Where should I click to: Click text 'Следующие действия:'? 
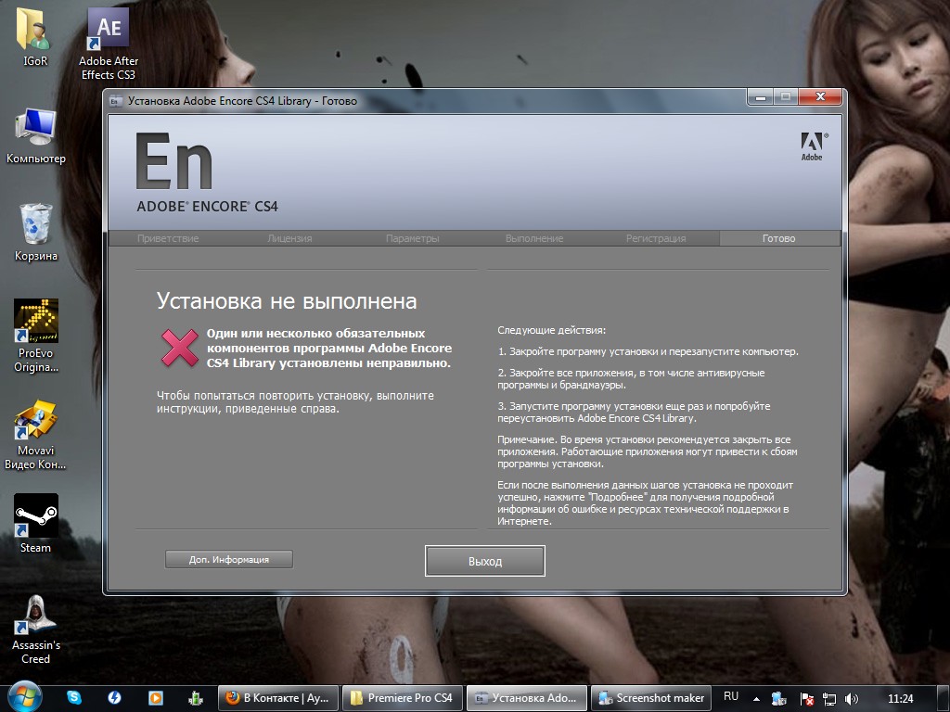tap(551, 331)
